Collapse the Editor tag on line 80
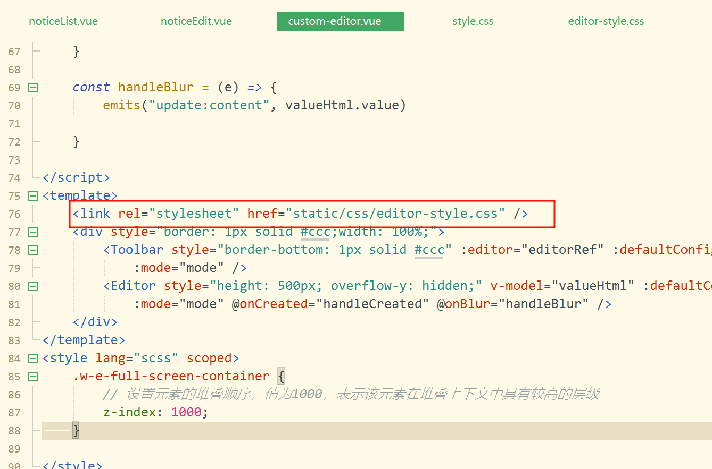The image size is (712, 469). click(33, 286)
